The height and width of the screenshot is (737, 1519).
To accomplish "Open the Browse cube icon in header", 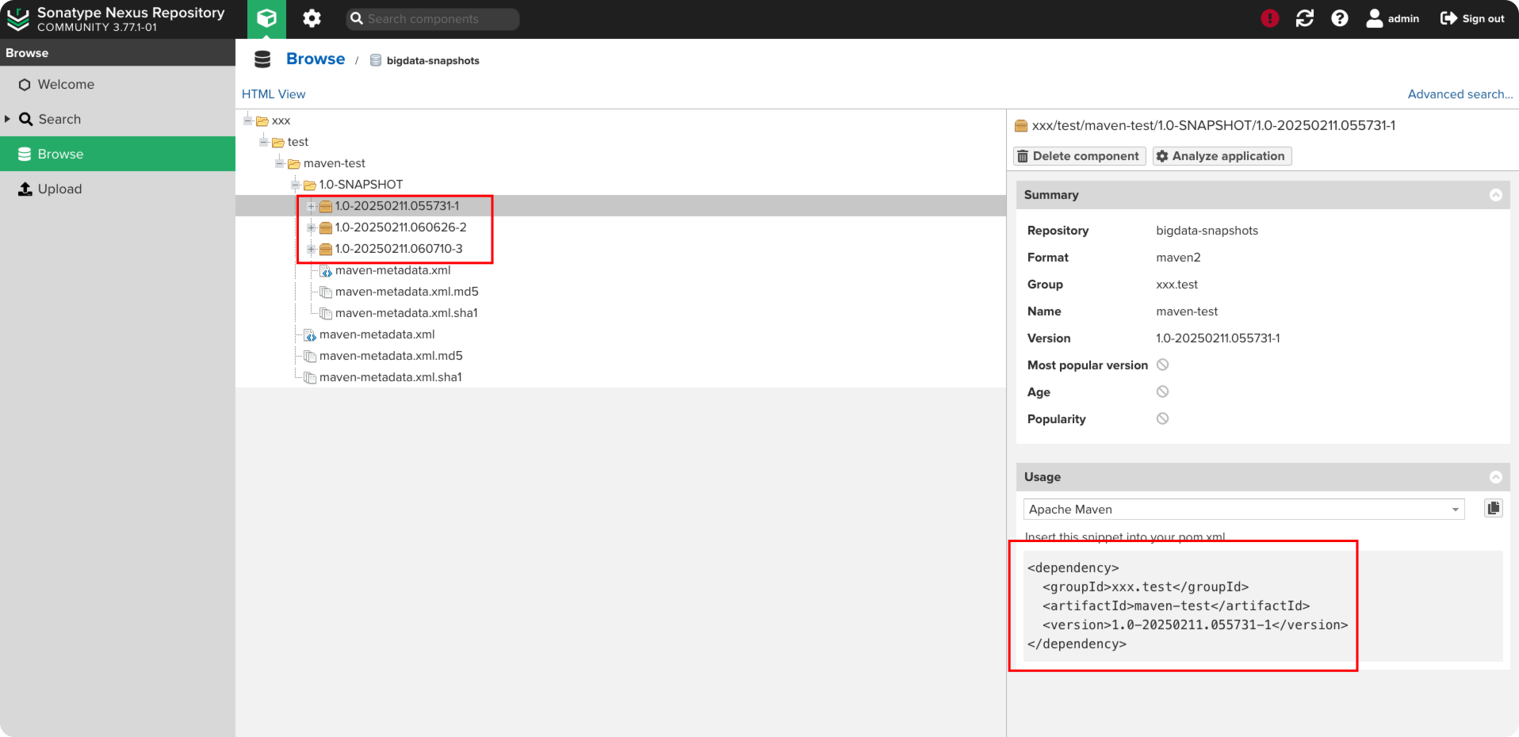I will tap(266, 18).
